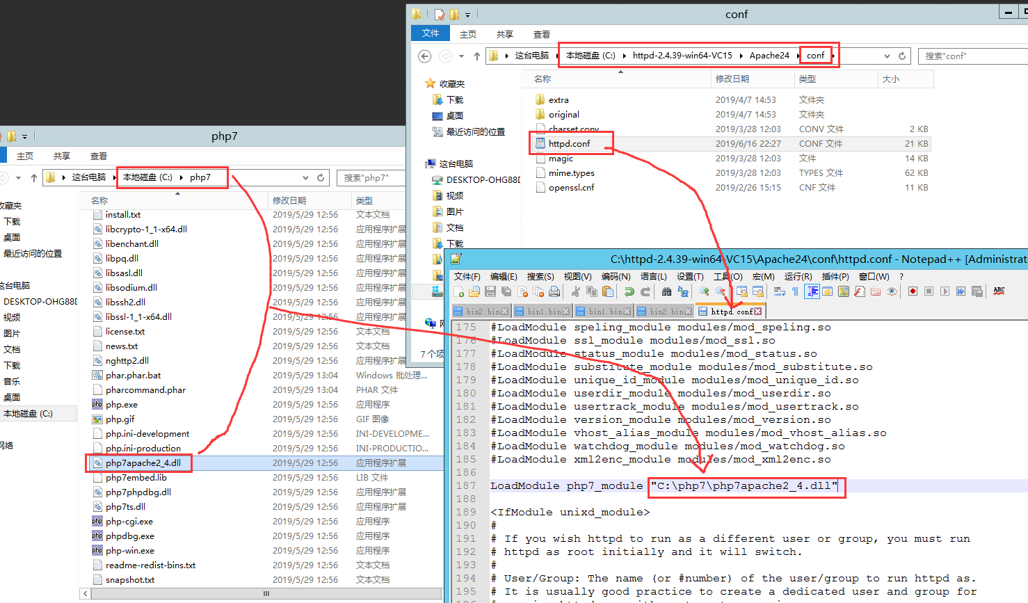Toggle the highlighted Indent Guide button
The image size is (1028, 603).
[812, 291]
